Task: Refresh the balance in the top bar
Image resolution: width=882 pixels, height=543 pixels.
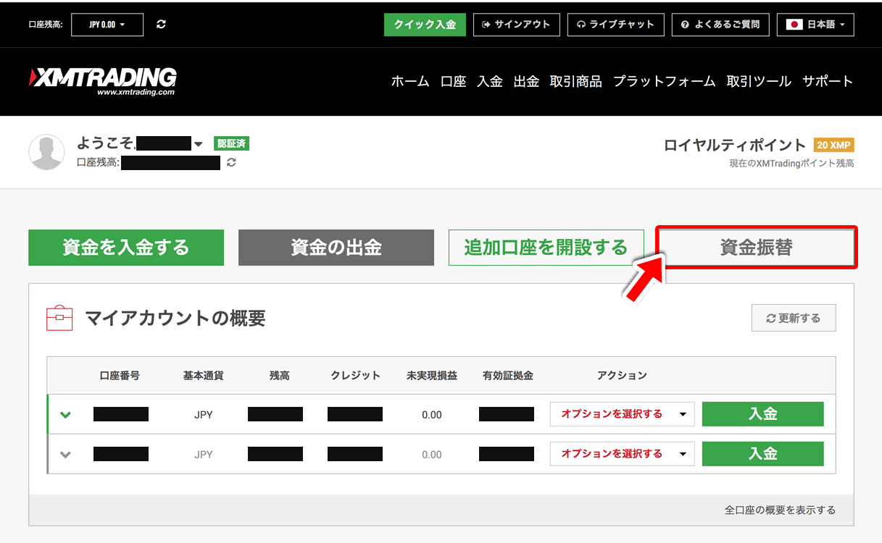Action: pyautogui.click(x=160, y=24)
